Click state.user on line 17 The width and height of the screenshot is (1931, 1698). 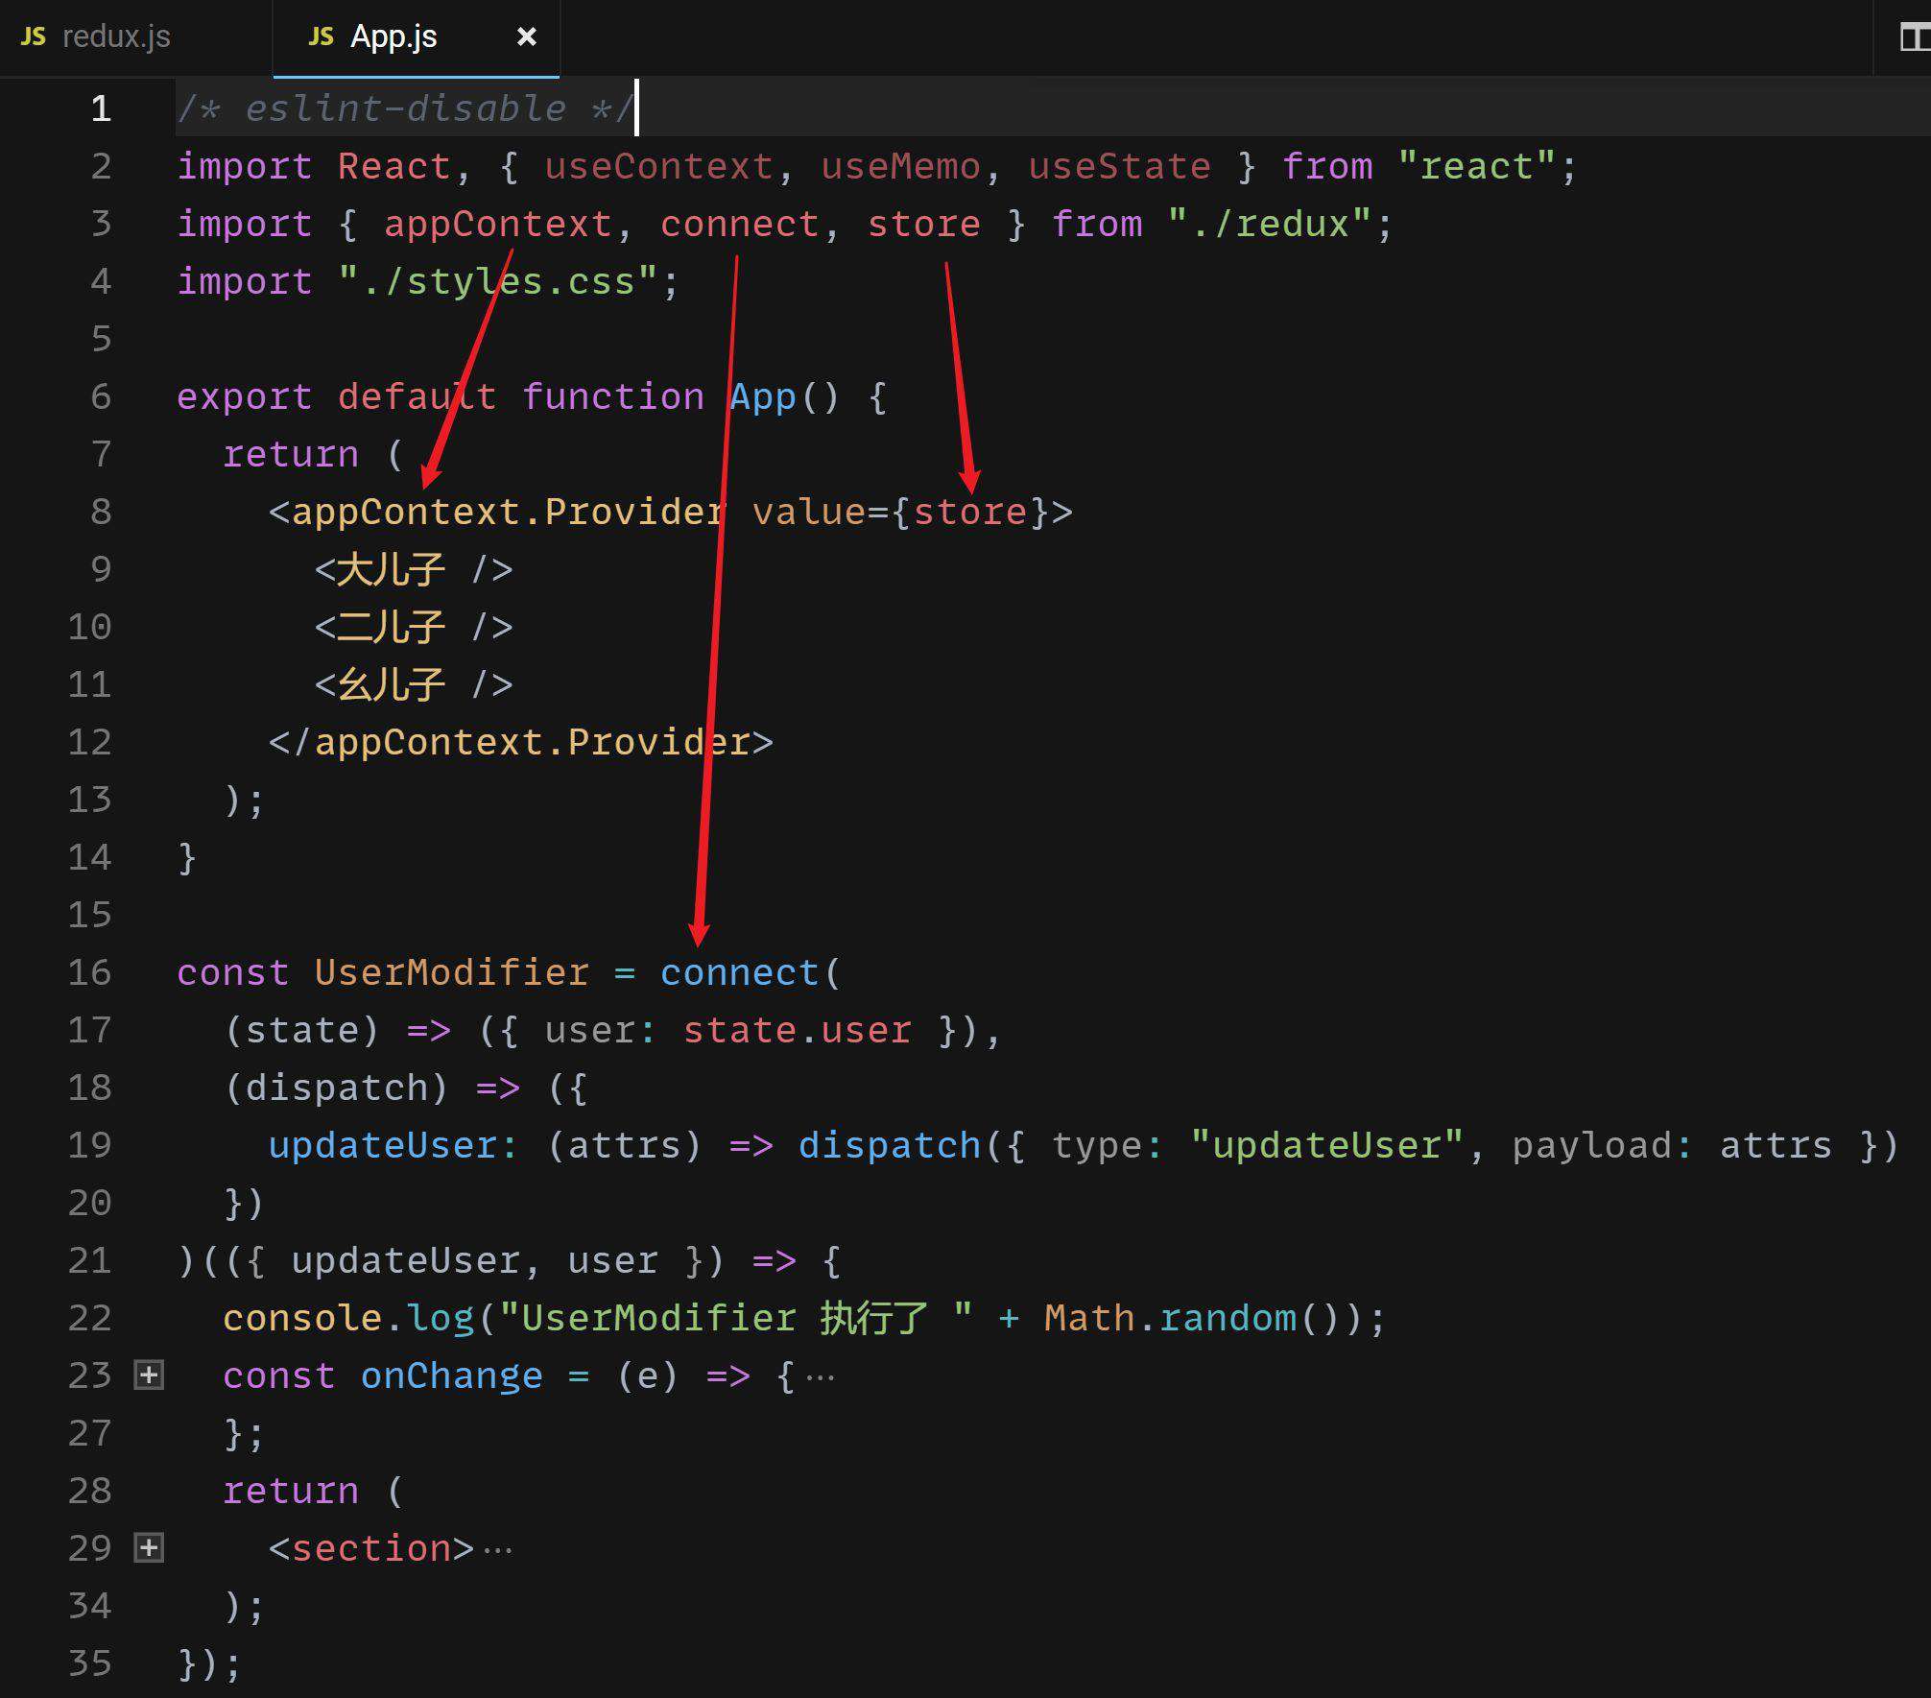point(798,1030)
